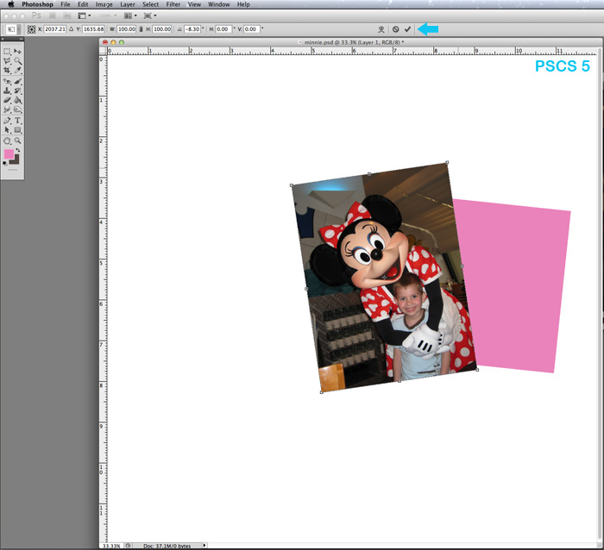Screen dimensions: 604x550
Task: Open the Arrange Documents dropdown
Action: coord(130,16)
